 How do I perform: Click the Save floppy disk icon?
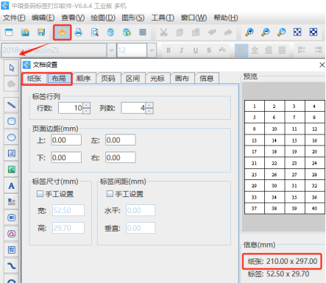pos(41,32)
